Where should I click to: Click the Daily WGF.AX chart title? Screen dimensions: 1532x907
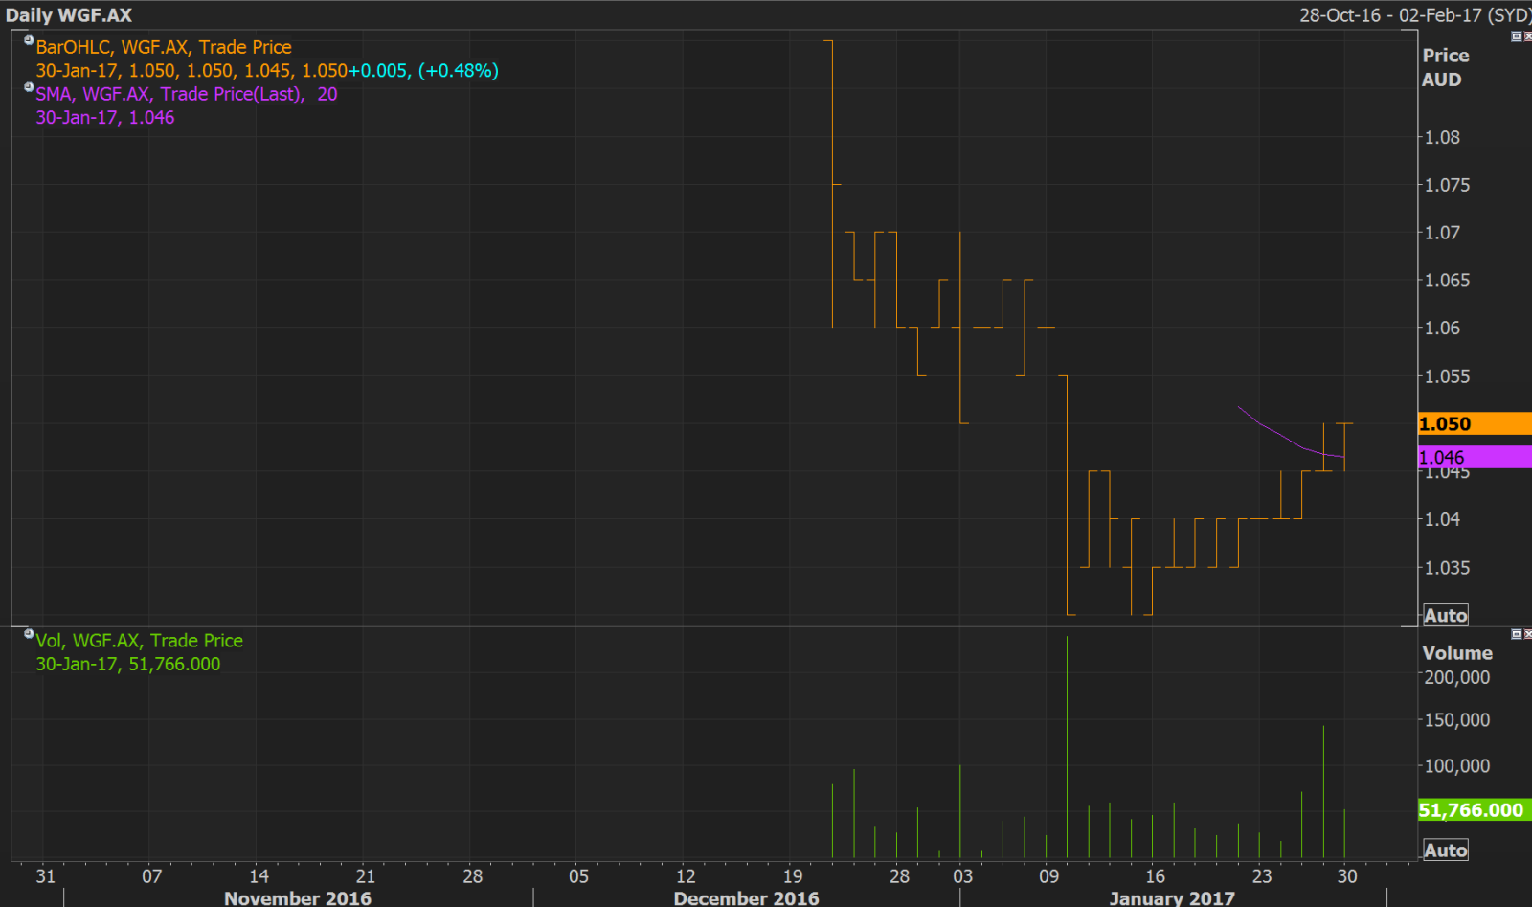[x=69, y=15]
